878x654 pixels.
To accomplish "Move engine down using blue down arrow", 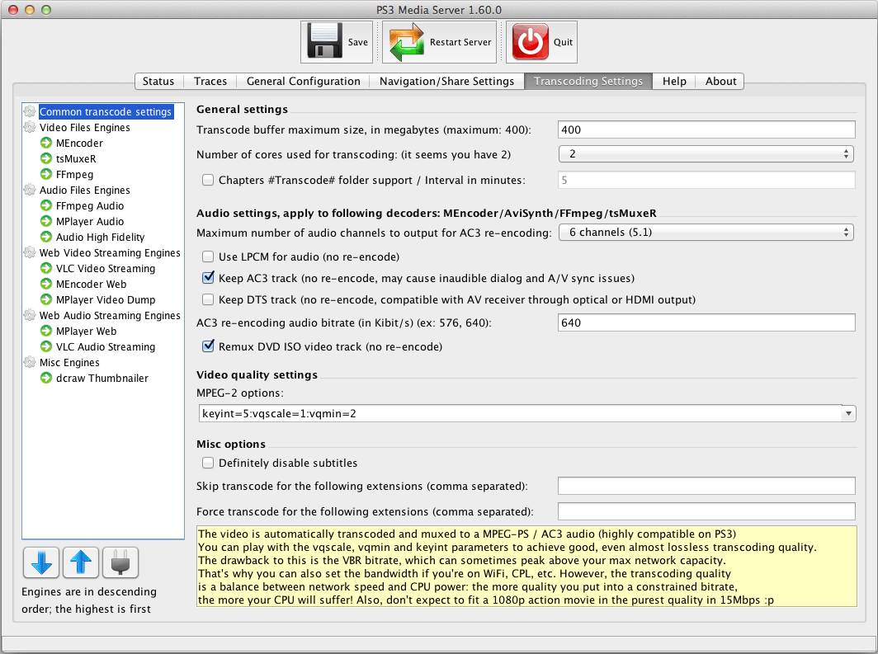I will point(40,562).
